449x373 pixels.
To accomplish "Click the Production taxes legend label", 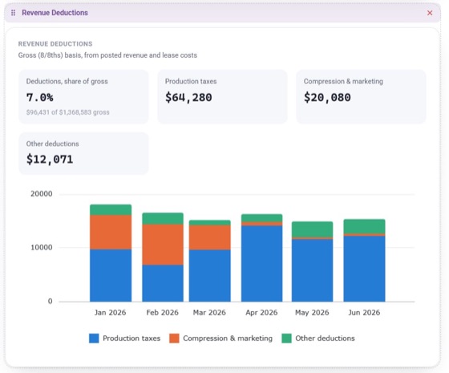I will coord(131,339).
